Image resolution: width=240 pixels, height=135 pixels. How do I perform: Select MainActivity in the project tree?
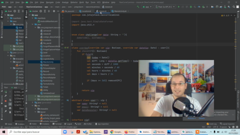coord(48,62)
